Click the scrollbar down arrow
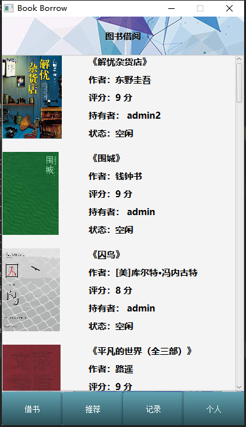Image resolution: width=246 pixels, height=427 pixels. [x=239, y=387]
